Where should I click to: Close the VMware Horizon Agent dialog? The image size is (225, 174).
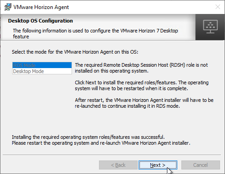tap(218, 7)
